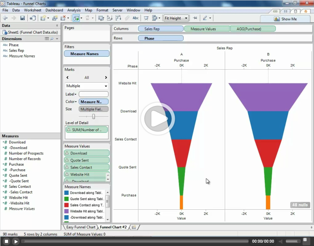Click the purple Website Hit legend swatch

pyautogui.click(x=66, y=211)
